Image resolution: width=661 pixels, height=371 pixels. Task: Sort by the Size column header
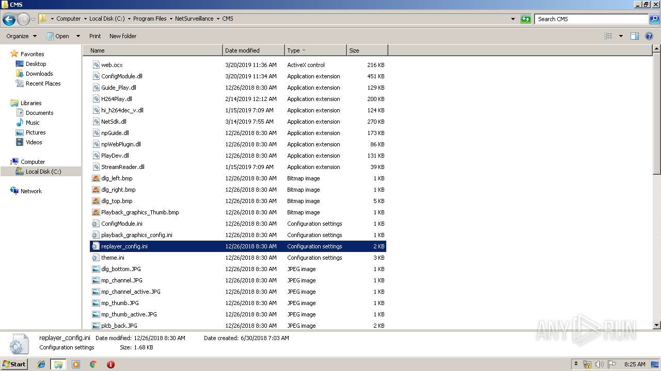(367, 50)
